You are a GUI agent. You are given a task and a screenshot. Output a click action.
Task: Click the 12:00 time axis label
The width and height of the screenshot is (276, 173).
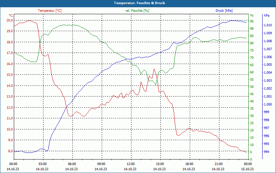coord(130,164)
